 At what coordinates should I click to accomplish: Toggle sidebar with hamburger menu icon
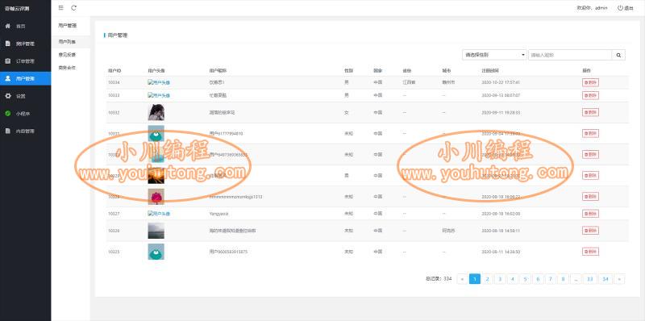[61, 8]
